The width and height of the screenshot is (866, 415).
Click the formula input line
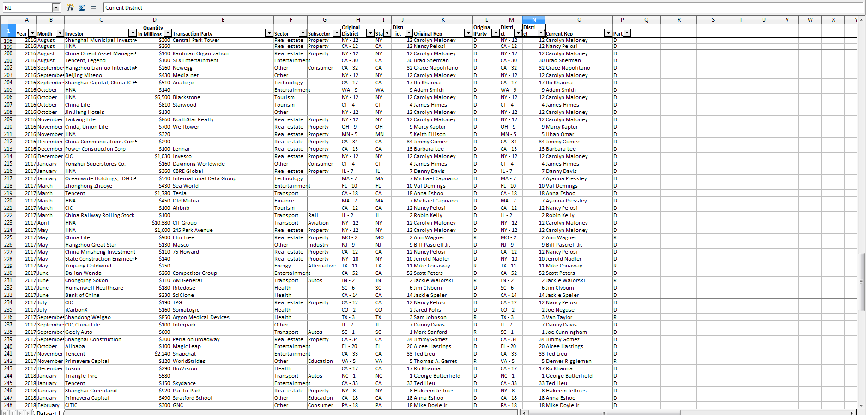pyautogui.click(x=483, y=7)
